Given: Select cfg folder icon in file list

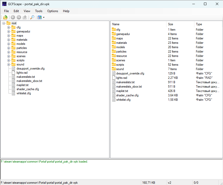Looking at the screenshot, I should tap(114, 30).
